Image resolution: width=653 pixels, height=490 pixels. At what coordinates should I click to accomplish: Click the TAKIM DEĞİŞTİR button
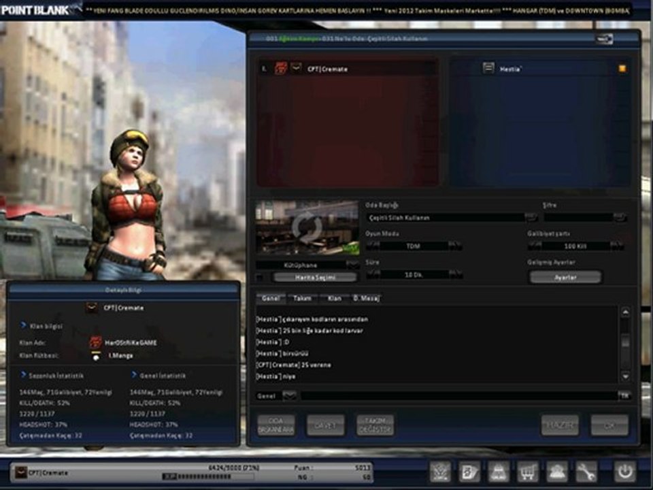tap(375, 425)
